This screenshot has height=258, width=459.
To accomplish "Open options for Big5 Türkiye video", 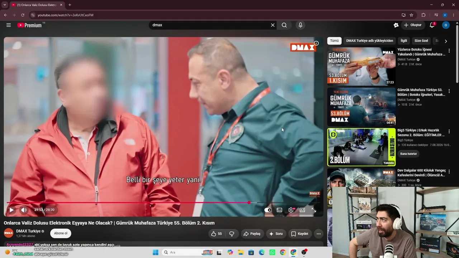I will pyautogui.click(x=449, y=132).
